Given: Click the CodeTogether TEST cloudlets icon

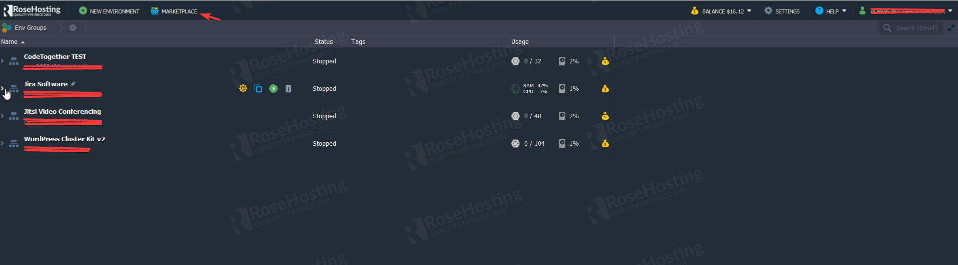Looking at the screenshot, I should (515, 61).
